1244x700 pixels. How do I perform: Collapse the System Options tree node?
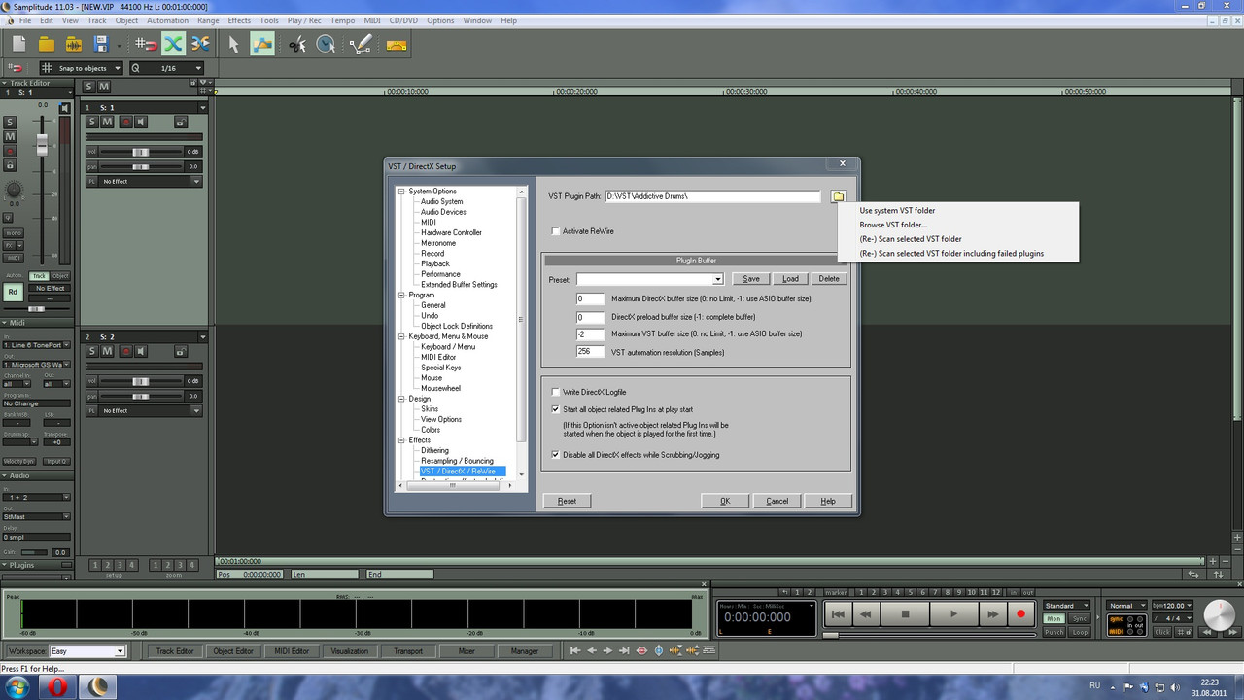[x=401, y=192]
